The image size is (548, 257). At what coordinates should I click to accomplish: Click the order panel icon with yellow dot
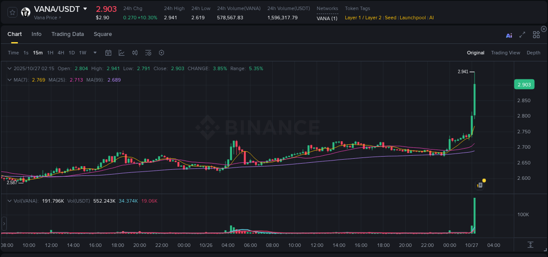(480, 185)
